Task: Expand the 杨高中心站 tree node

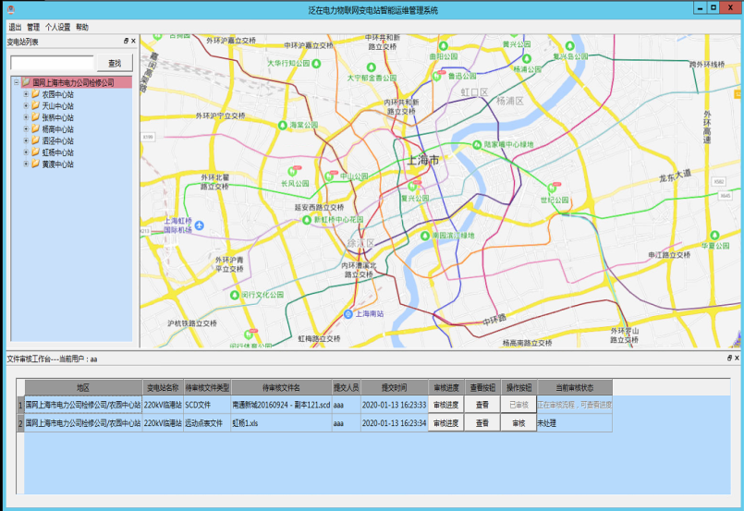Action: click(x=26, y=129)
